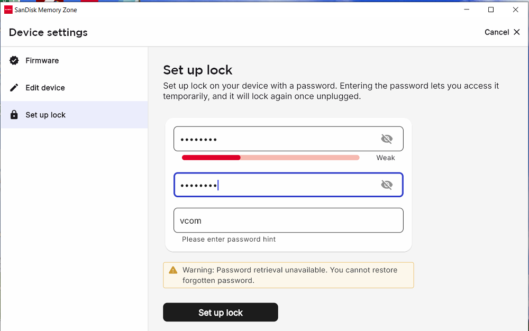Focus the confirm password input field
The height and width of the screenshot is (331, 529).
[x=288, y=185]
